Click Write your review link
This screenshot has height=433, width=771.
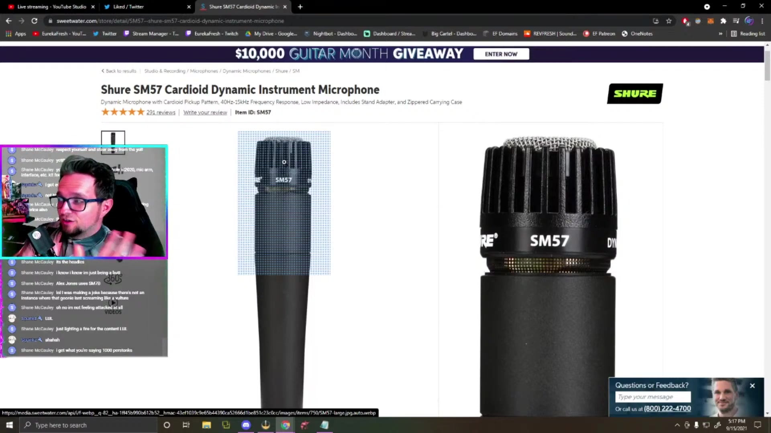coord(205,113)
